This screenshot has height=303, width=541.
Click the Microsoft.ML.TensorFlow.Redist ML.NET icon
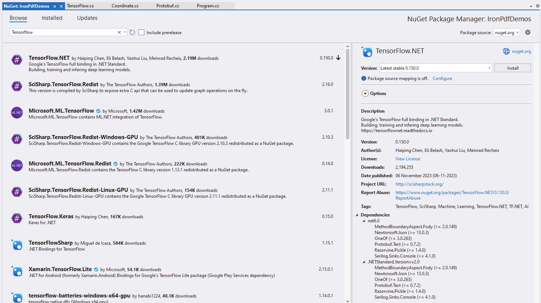pyautogui.click(x=17, y=165)
